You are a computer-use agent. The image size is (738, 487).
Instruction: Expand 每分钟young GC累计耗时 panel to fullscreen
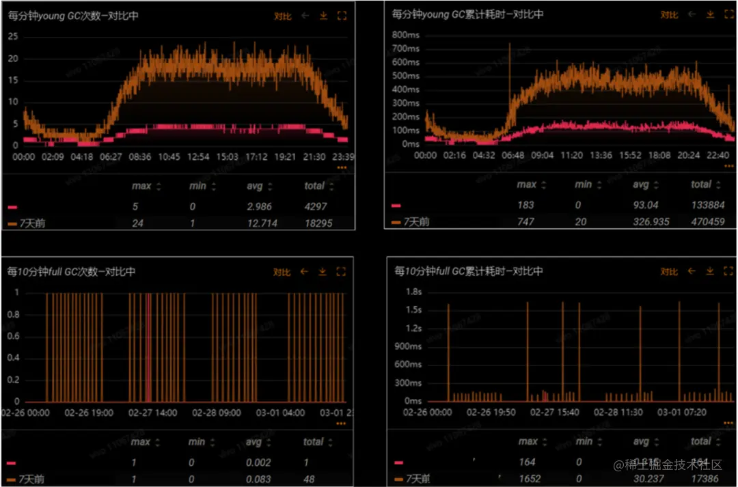click(728, 14)
